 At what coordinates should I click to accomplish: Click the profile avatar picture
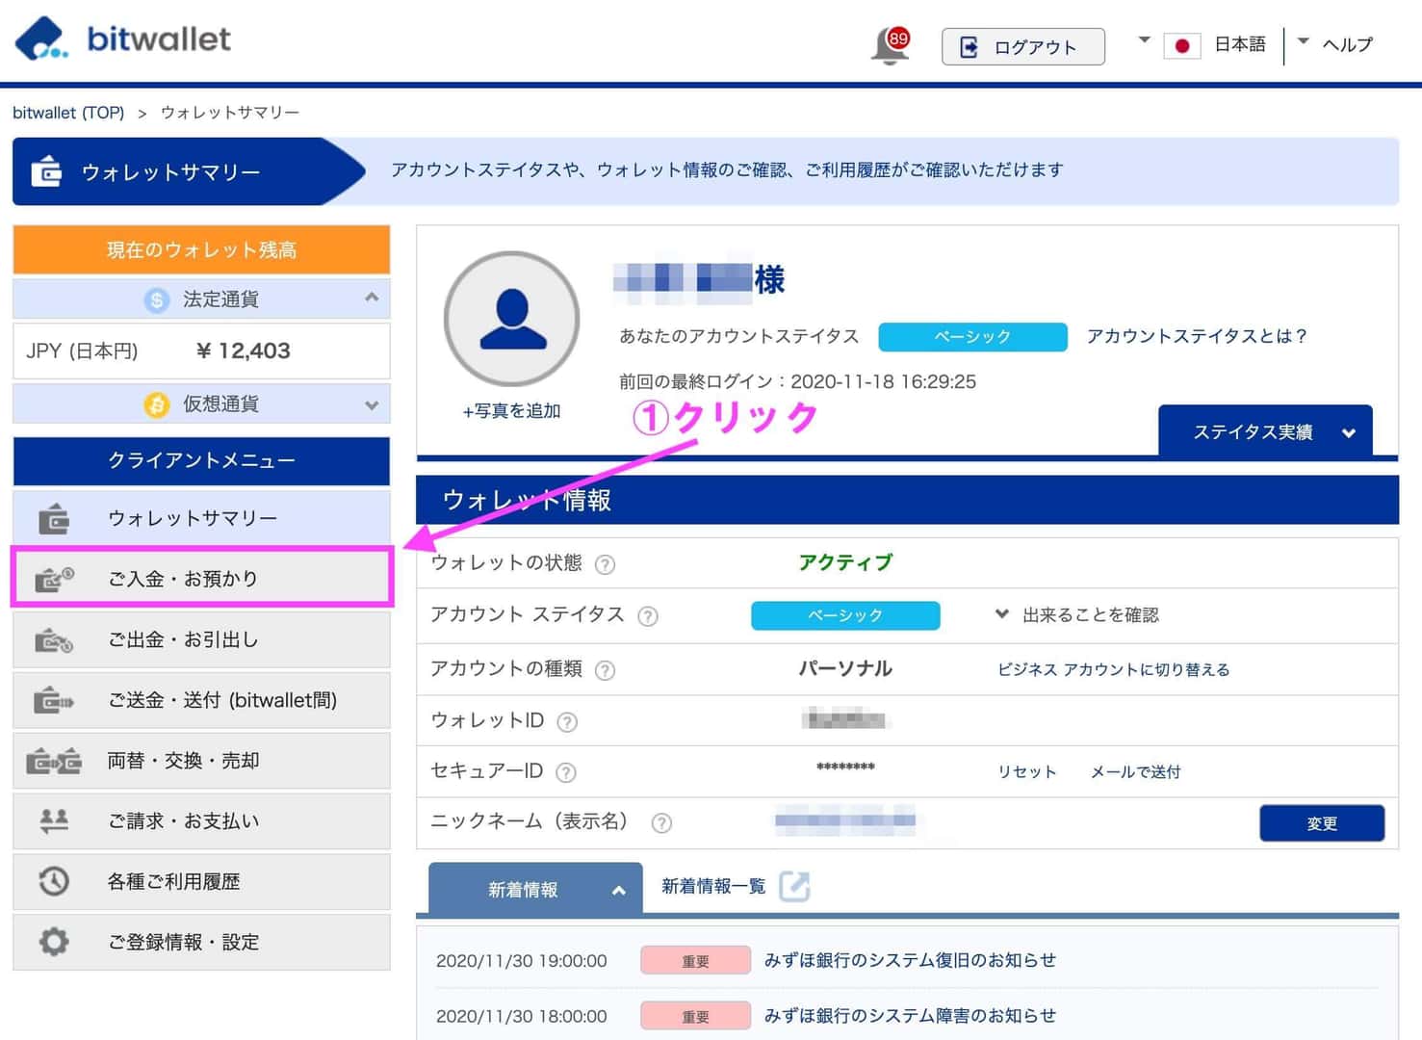click(511, 319)
